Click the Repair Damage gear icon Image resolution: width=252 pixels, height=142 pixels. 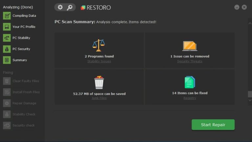click(7, 103)
